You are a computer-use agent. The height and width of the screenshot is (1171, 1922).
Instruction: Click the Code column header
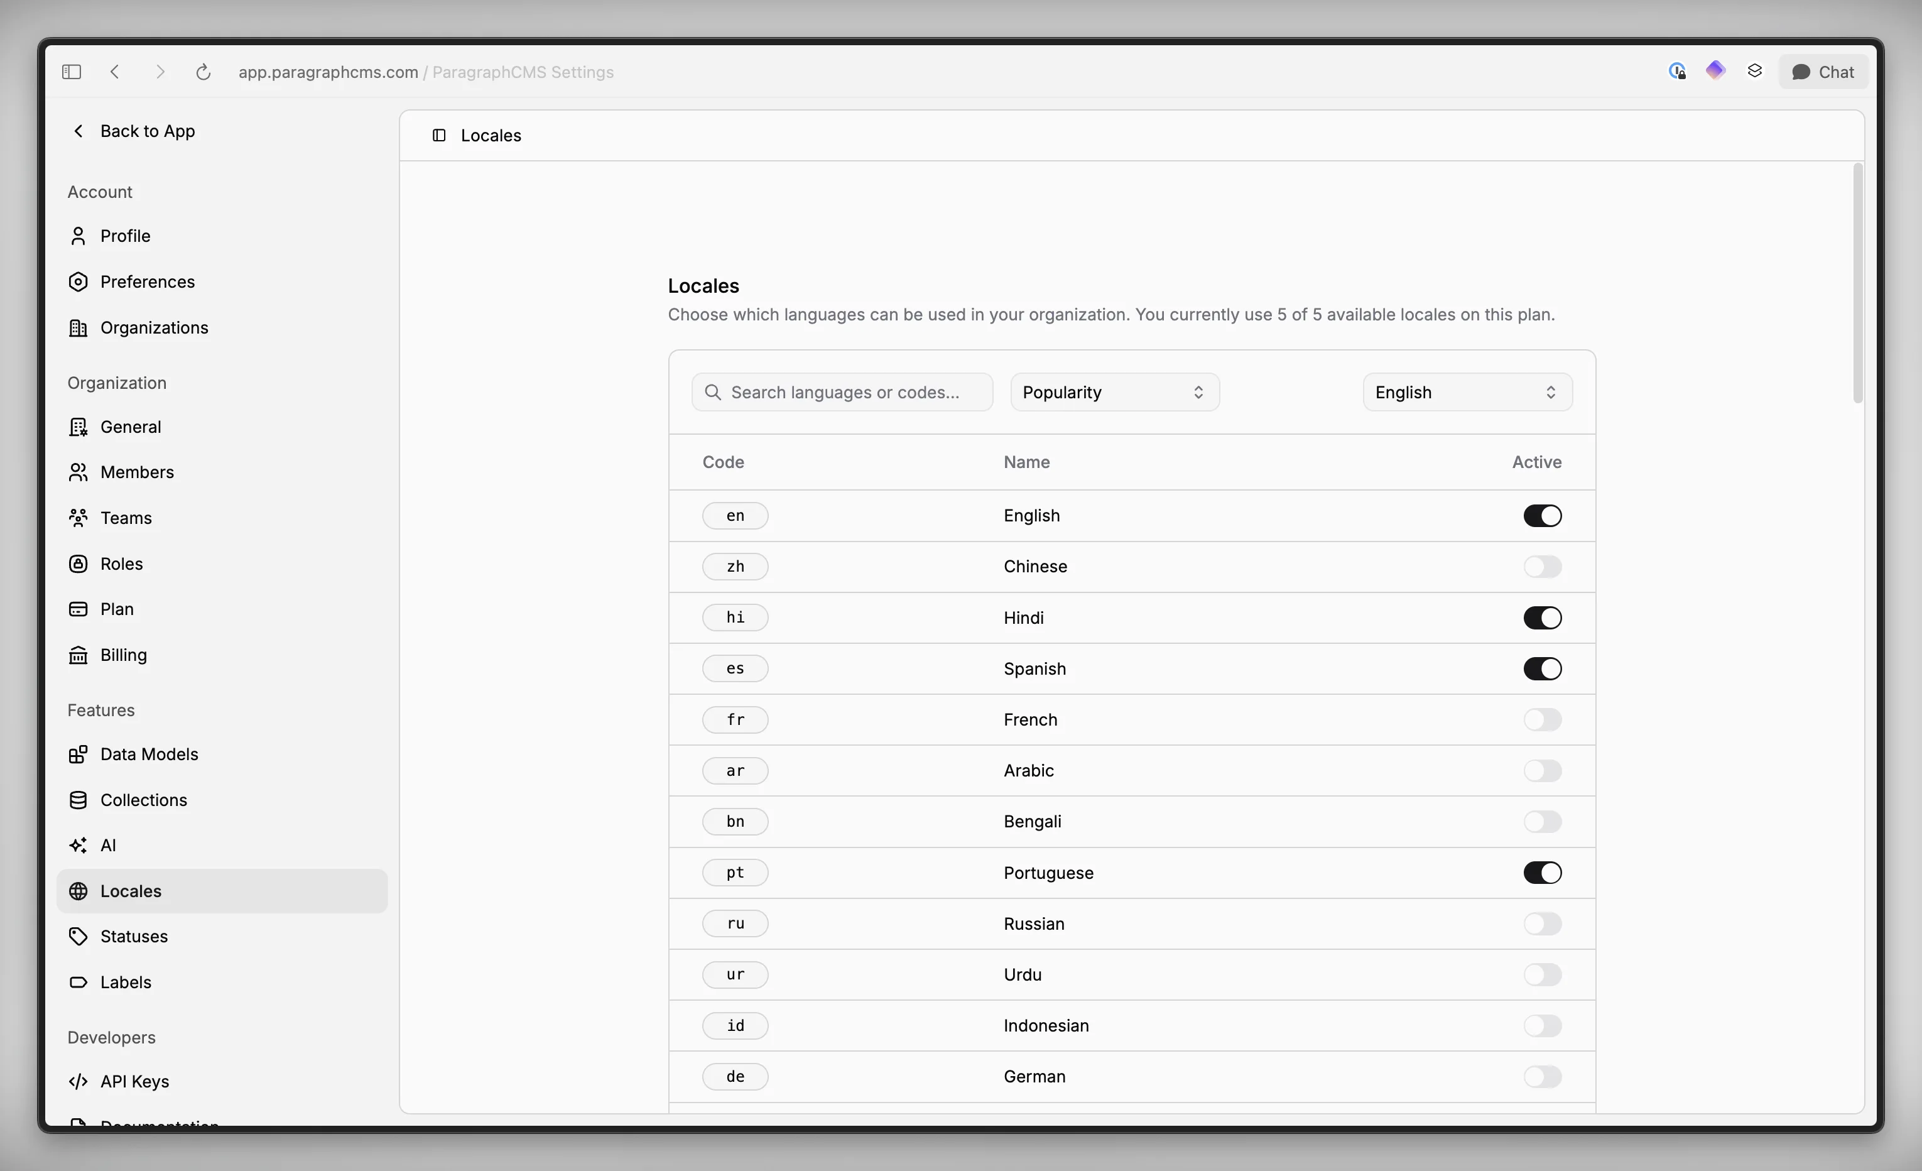tap(723, 462)
